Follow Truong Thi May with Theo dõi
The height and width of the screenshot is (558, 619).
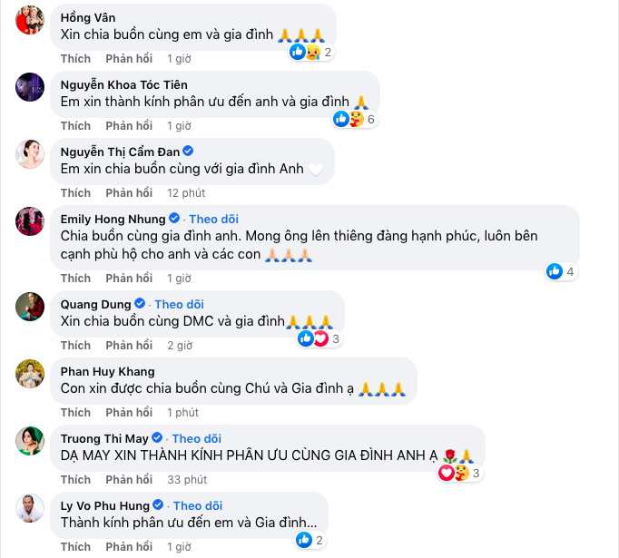[x=198, y=438]
